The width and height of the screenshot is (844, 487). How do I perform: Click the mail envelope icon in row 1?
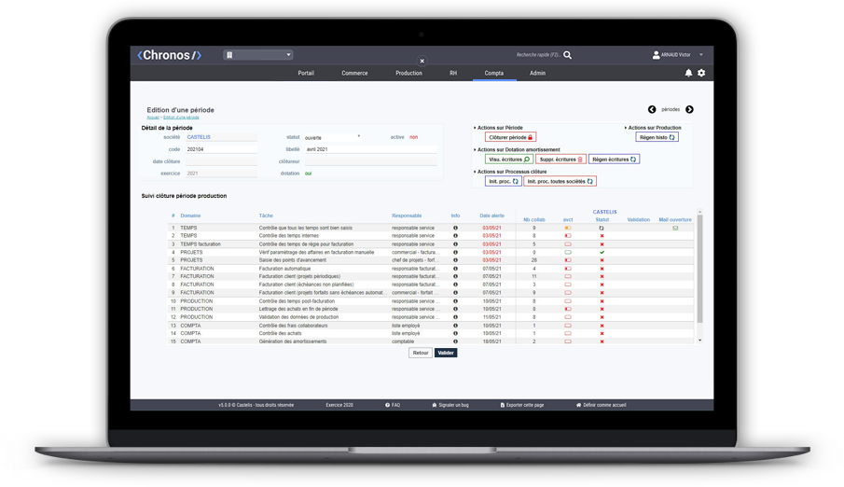[x=675, y=228]
